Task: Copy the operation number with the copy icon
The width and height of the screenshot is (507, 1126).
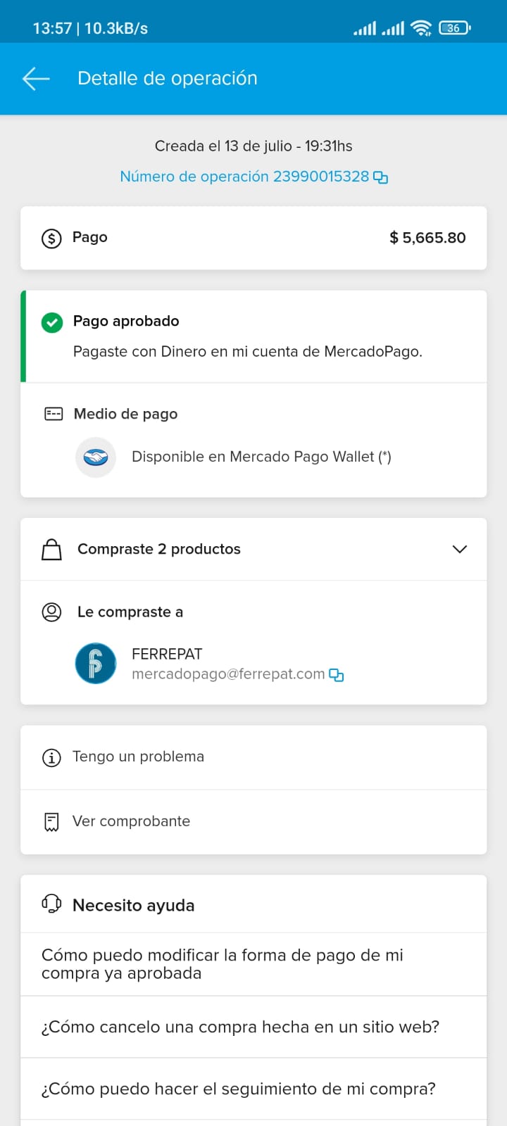Action: tap(380, 177)
